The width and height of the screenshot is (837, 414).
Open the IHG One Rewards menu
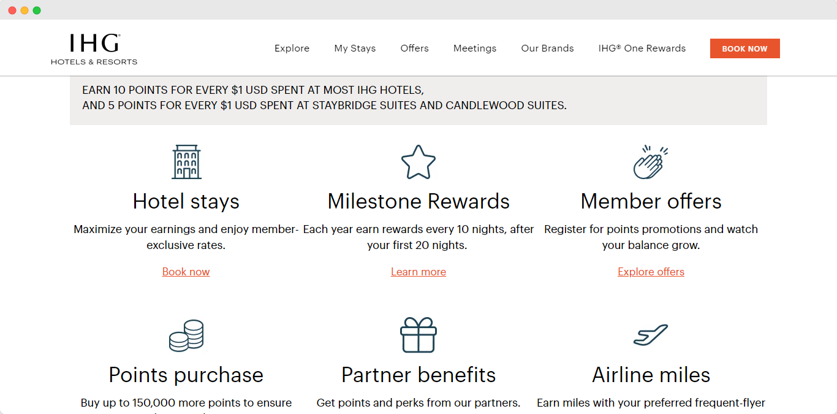point(642,48)
